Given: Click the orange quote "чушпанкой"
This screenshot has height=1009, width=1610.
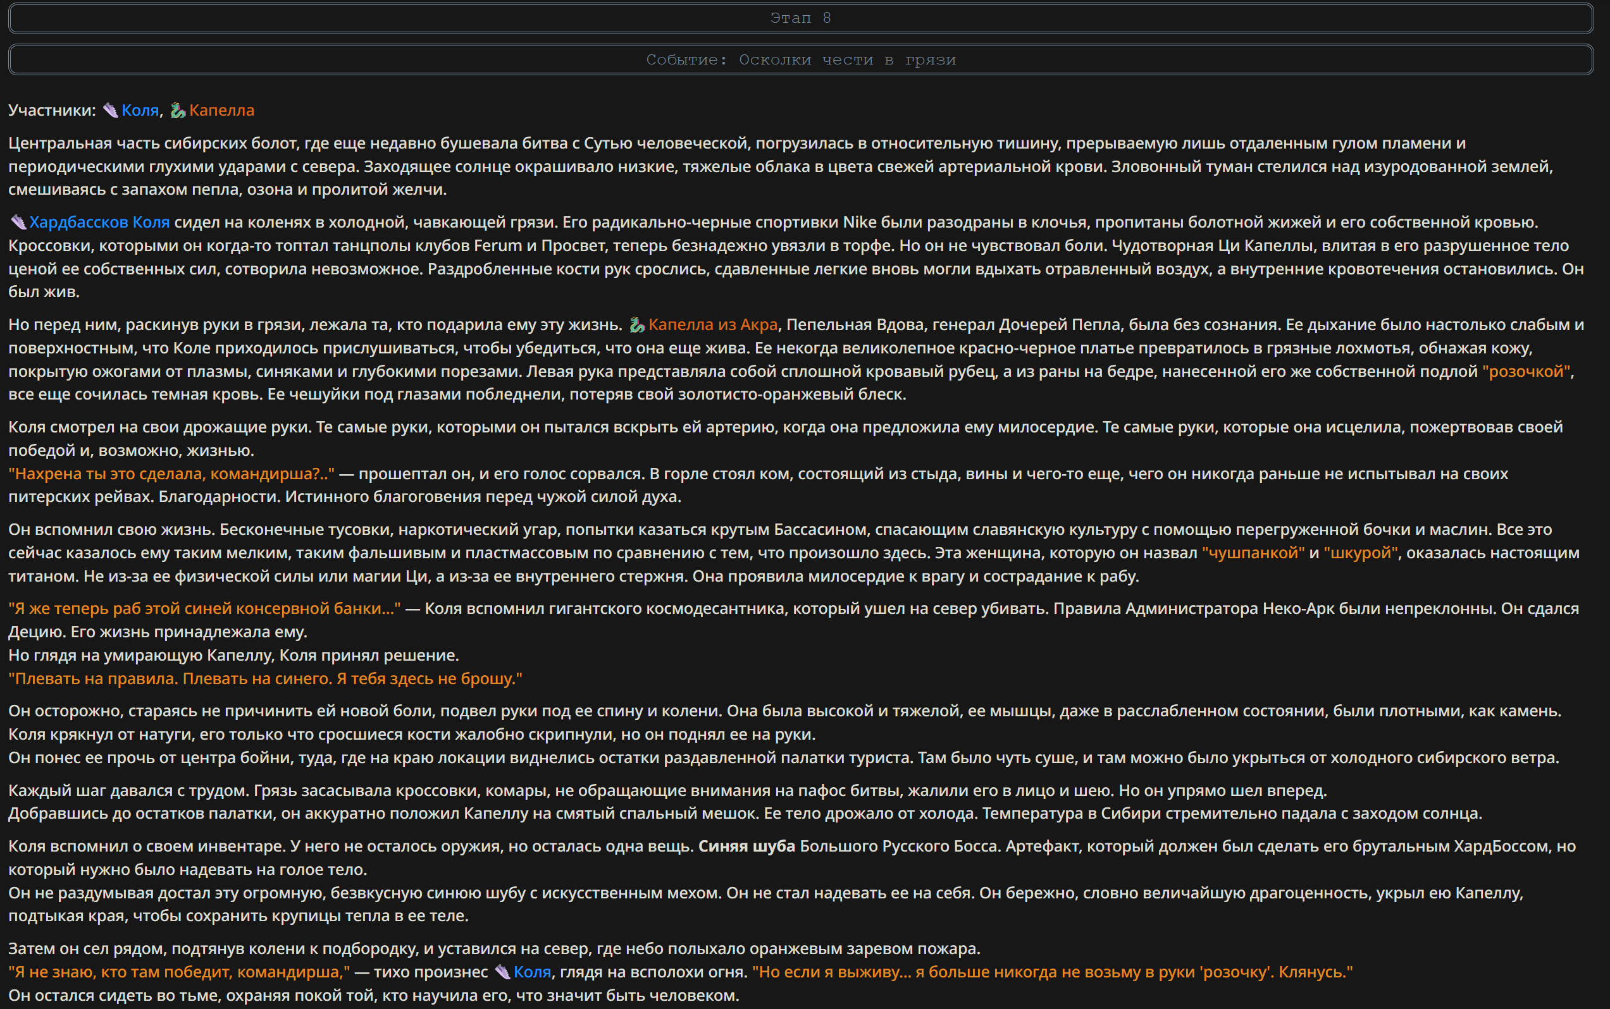Looking at the screenshot, I should pos(1253,553).
